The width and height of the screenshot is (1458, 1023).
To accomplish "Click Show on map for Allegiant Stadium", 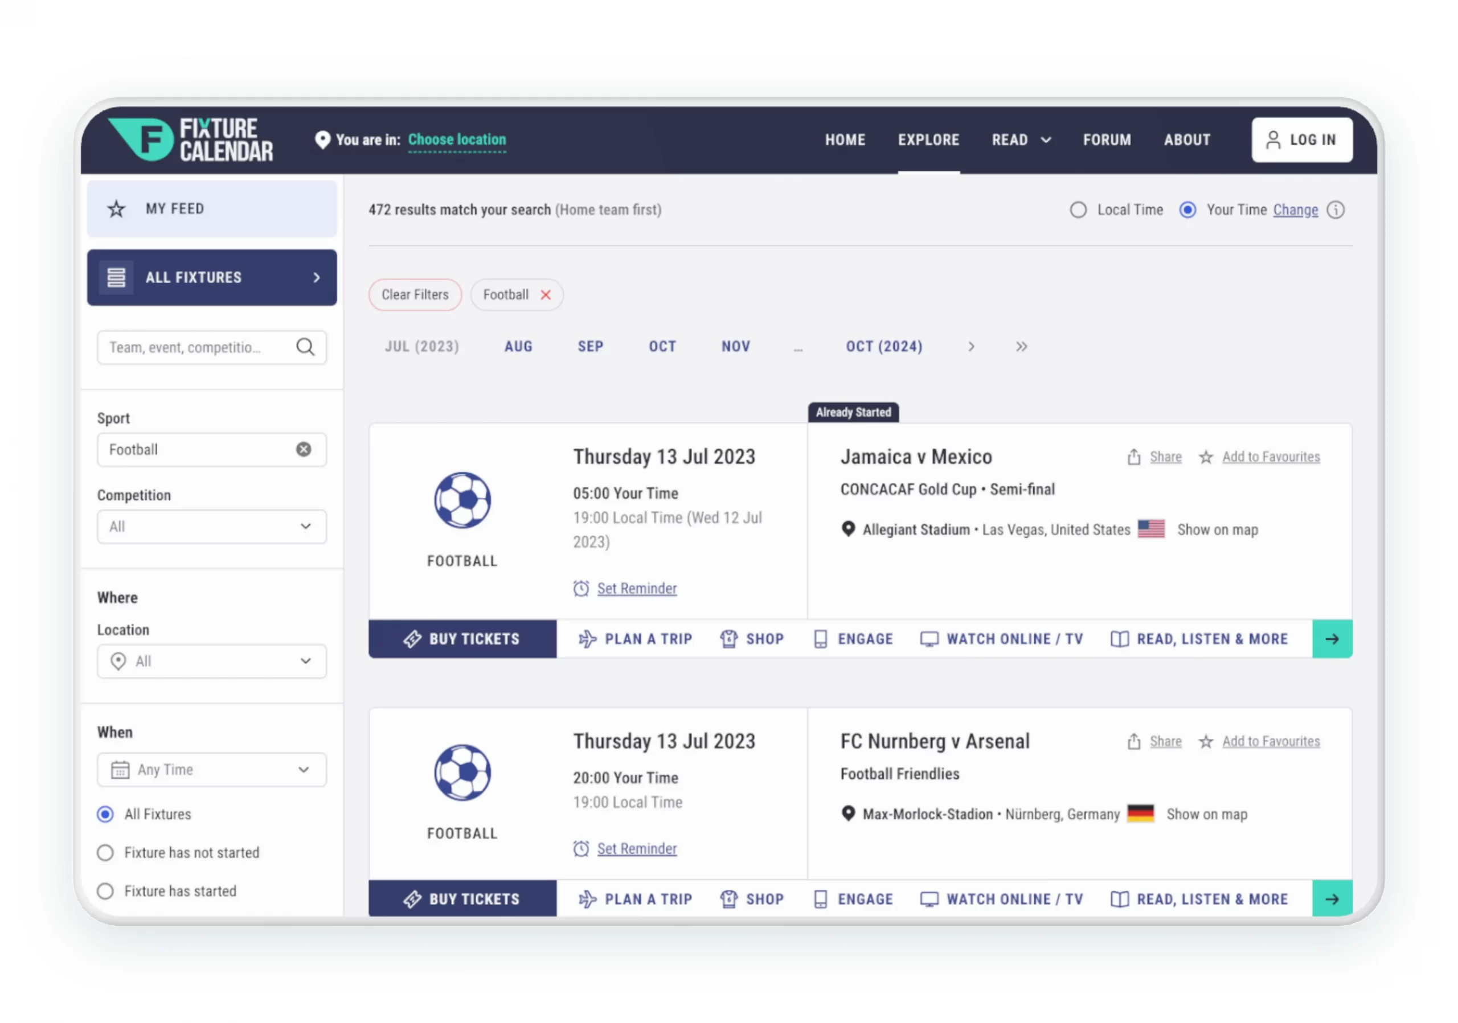I will [1217, 530].
